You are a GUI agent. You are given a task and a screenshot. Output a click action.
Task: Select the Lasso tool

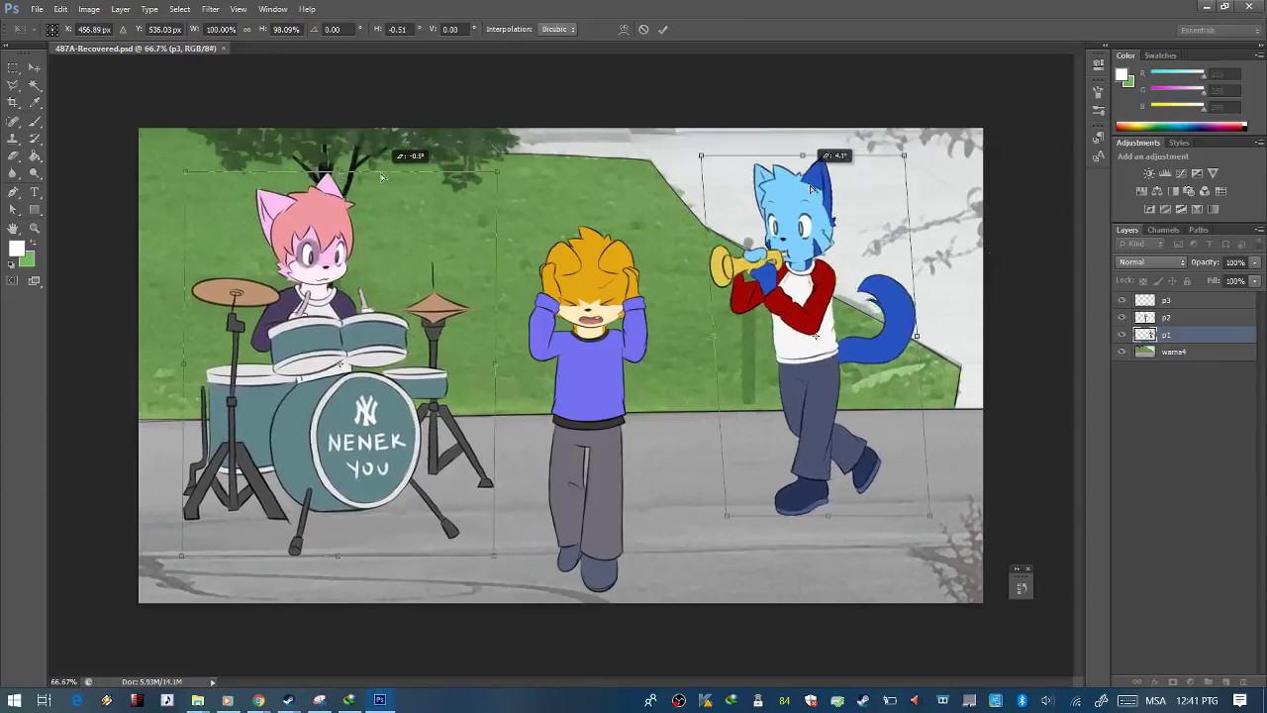[13, 85]
